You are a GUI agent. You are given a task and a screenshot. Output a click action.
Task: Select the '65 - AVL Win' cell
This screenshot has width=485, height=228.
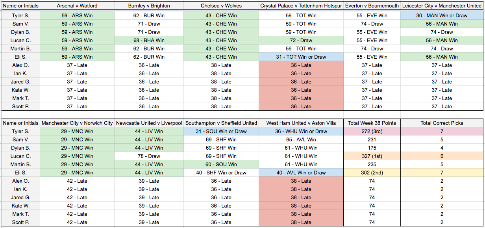[301, 139]
